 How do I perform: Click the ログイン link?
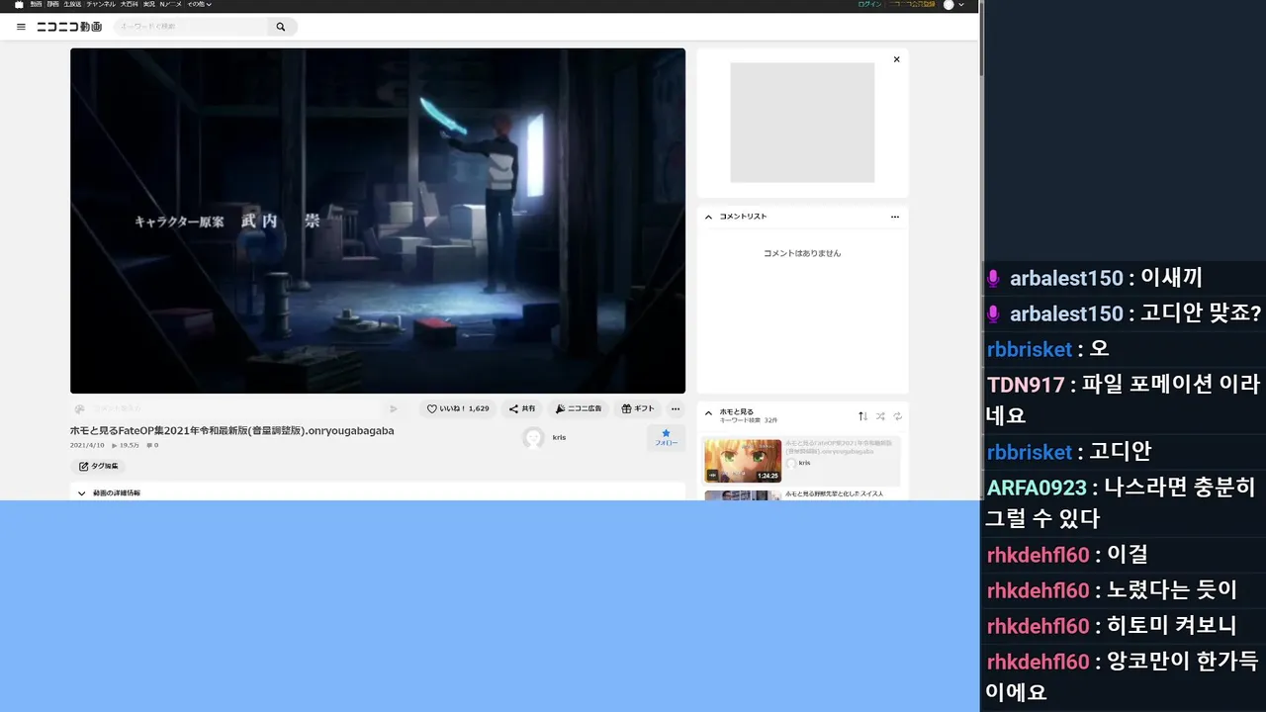pyautogui.click(x=869, y=5)
